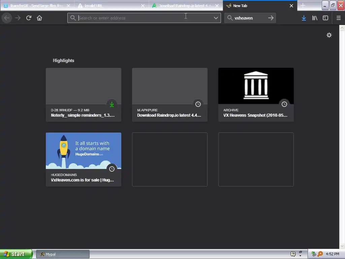Click the search box magnifier next to vxheaven
Viewport: 345px width, 259px height.
pyautogui.click(x=230, y=18)
